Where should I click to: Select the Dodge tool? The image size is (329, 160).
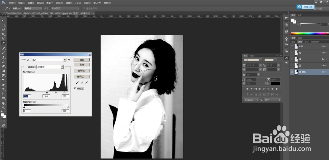3,80
